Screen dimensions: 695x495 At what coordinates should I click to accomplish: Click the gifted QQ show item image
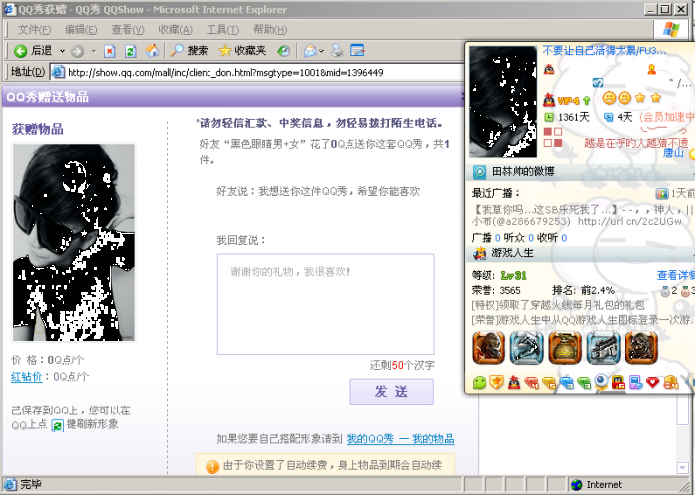(73, 243)
